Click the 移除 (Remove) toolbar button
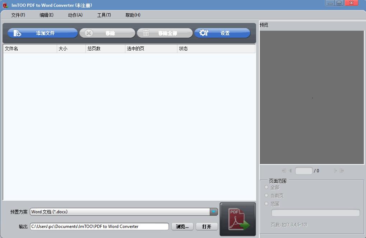This screenshot has width=366, height=238. pyautogui.click(x=107, y=33)
